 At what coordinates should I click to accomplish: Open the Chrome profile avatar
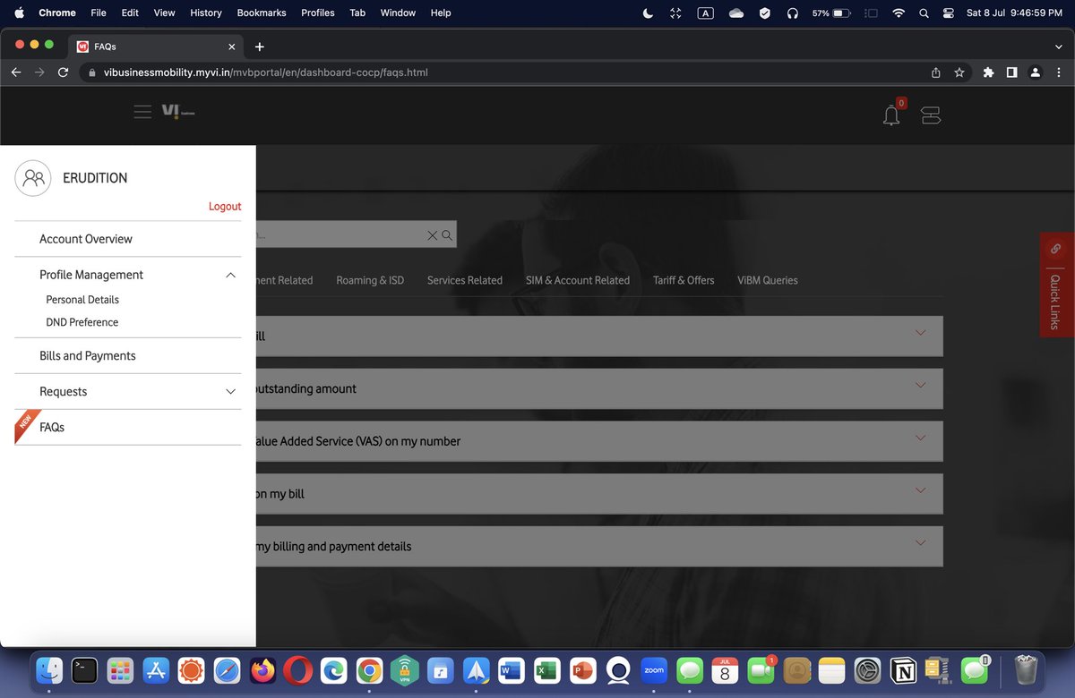pyautogui.click(x=1035, y=72)
